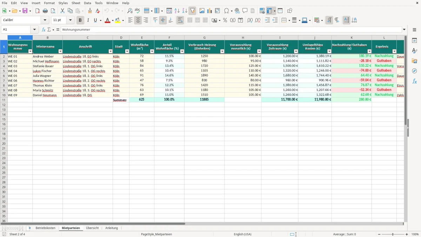Screen dimensions: 421x237
Task: Open Stadt column filter dropdown
Action: coord(127,51)
